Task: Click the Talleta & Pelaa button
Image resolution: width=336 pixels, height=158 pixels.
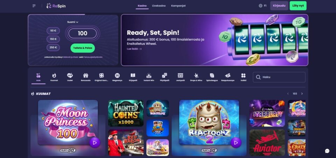Action: [x=83, y=48]
